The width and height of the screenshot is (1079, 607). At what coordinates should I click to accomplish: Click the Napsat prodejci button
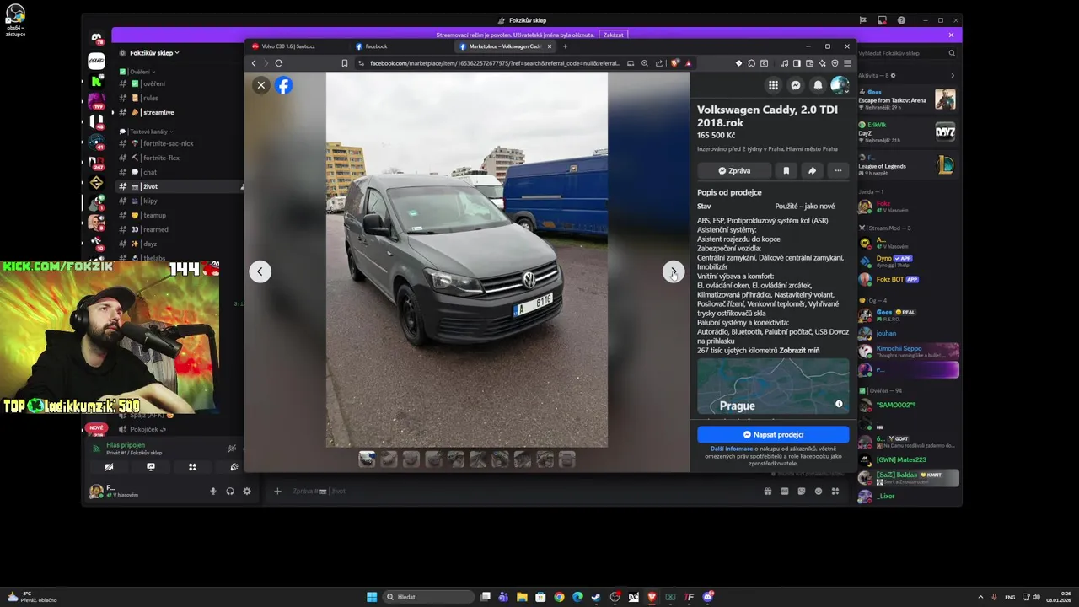click(773, 434)
